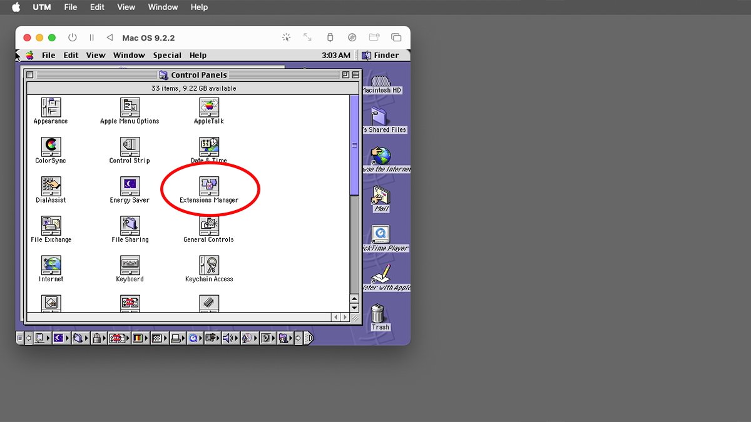
Task: Select the Internet control panel icon
Action: [51, 265]
